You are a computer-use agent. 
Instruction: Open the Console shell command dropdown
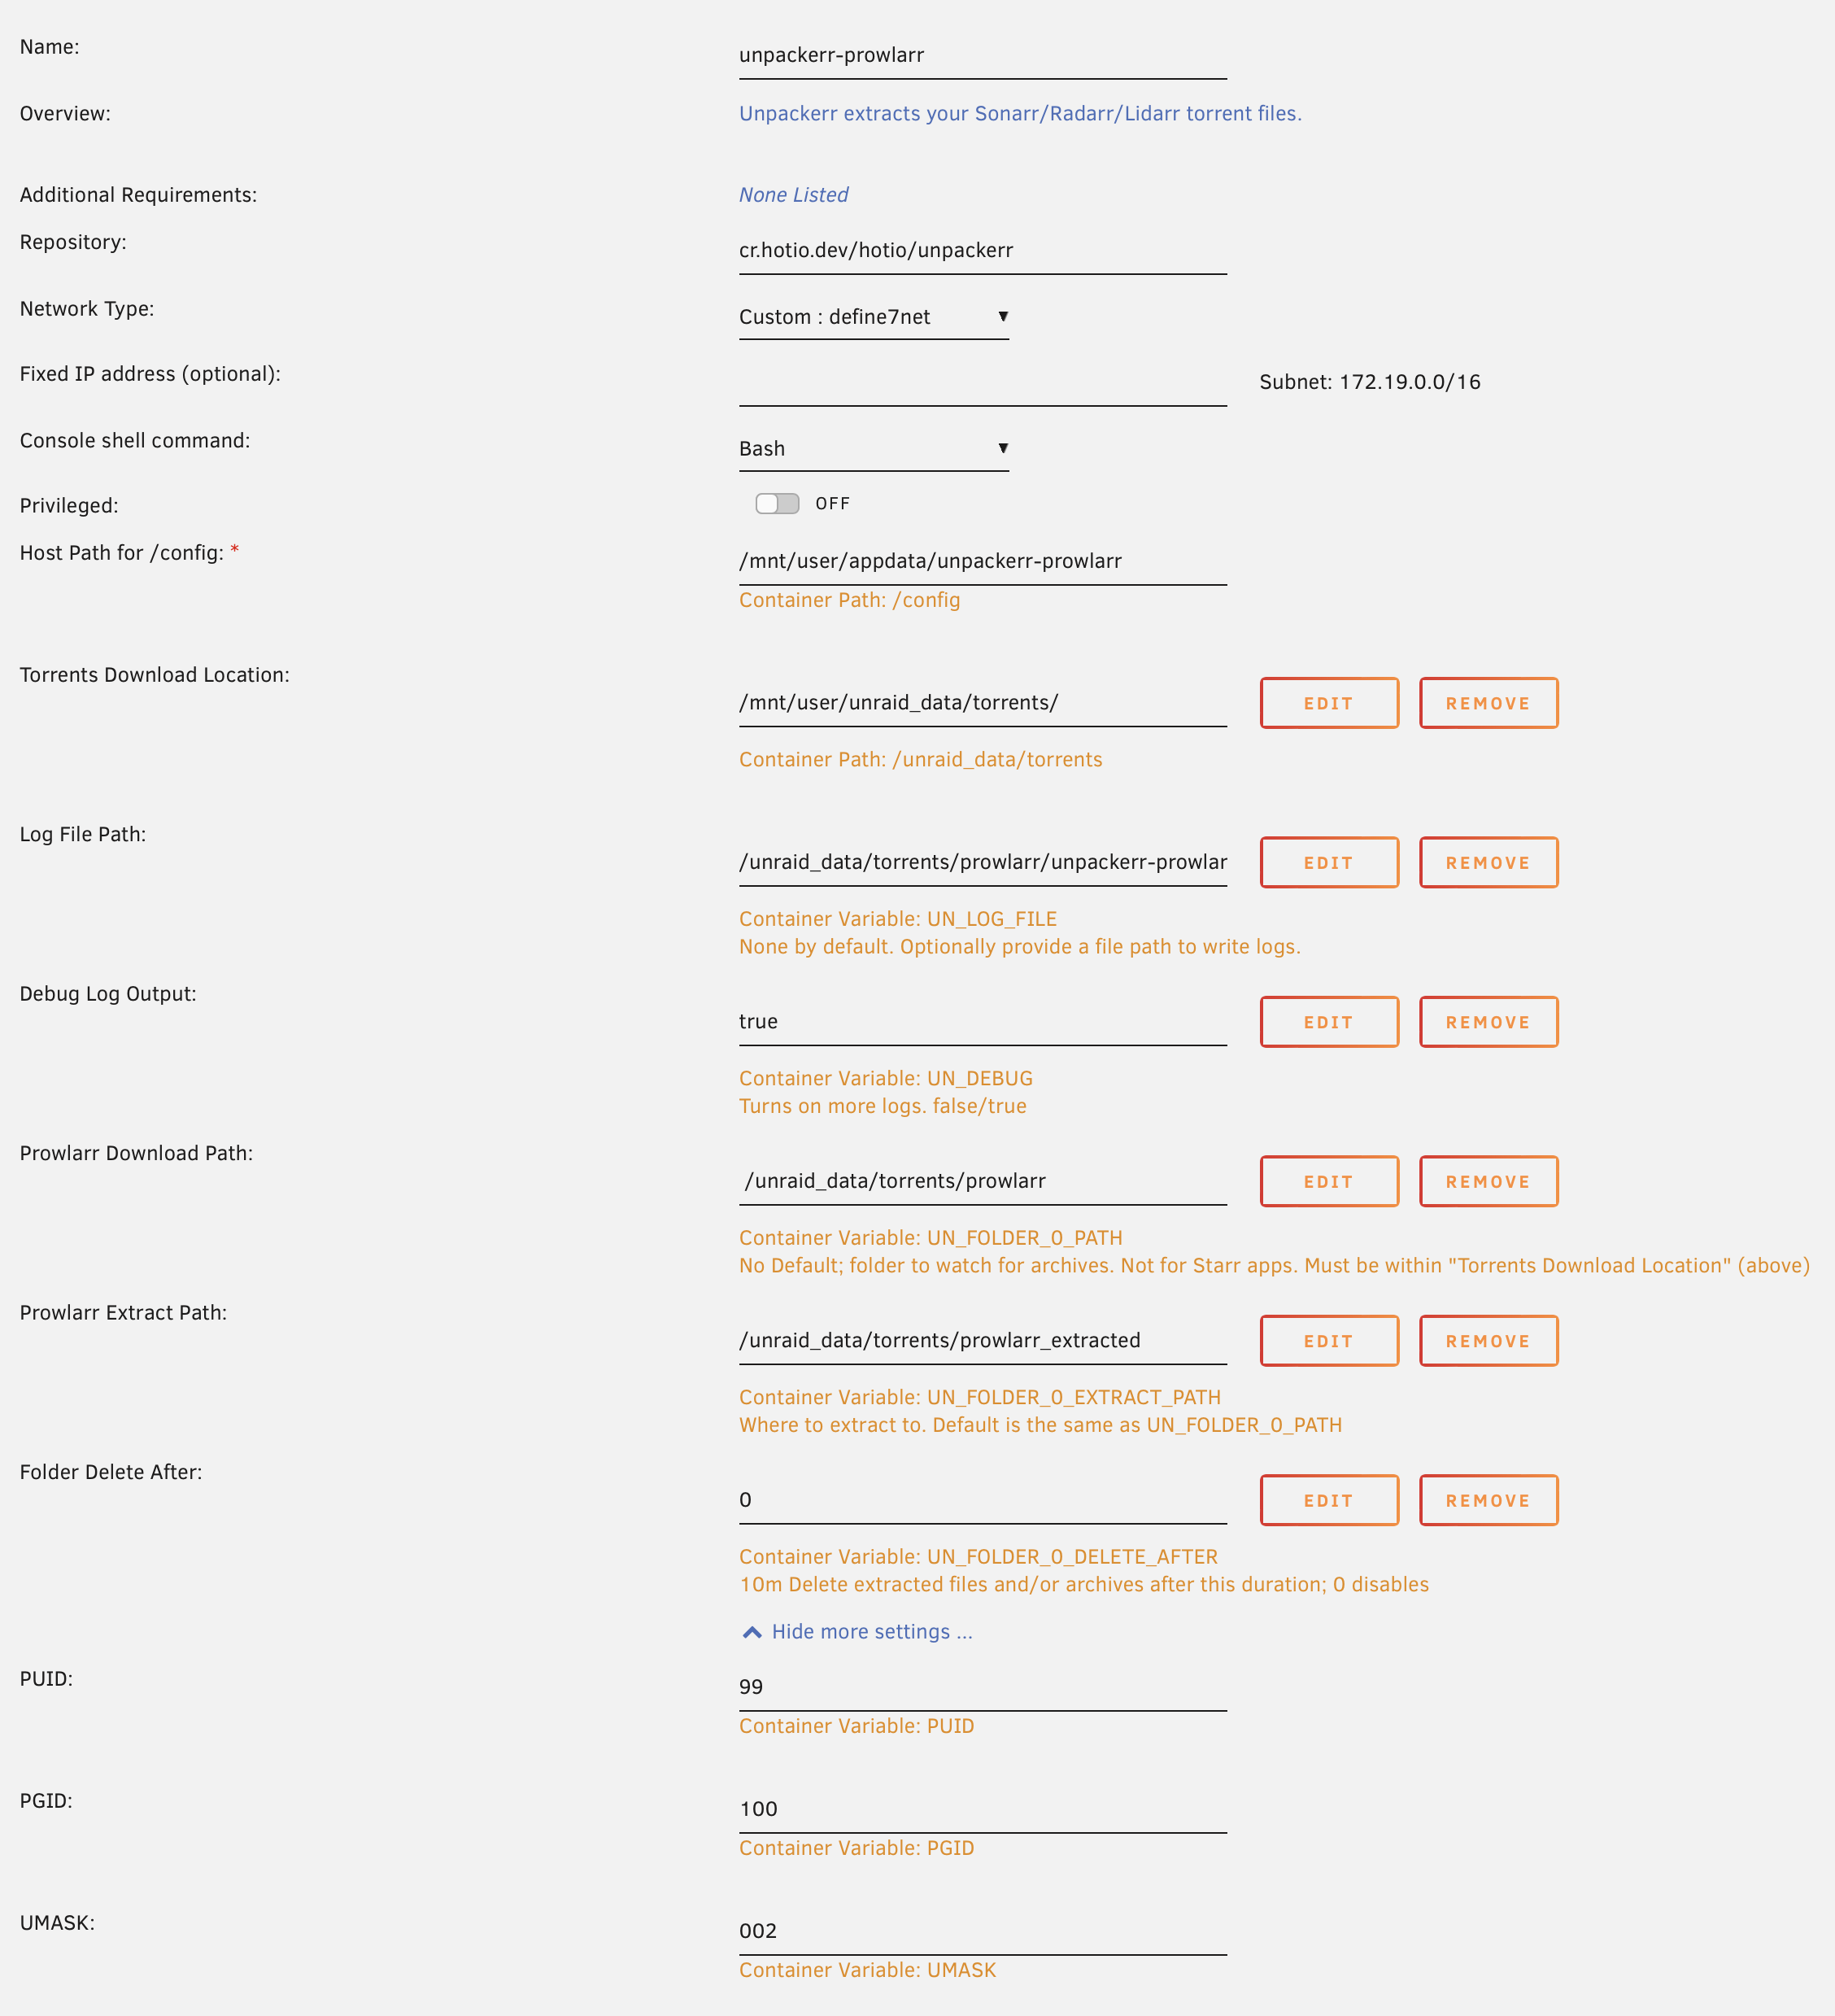(872, 448)
